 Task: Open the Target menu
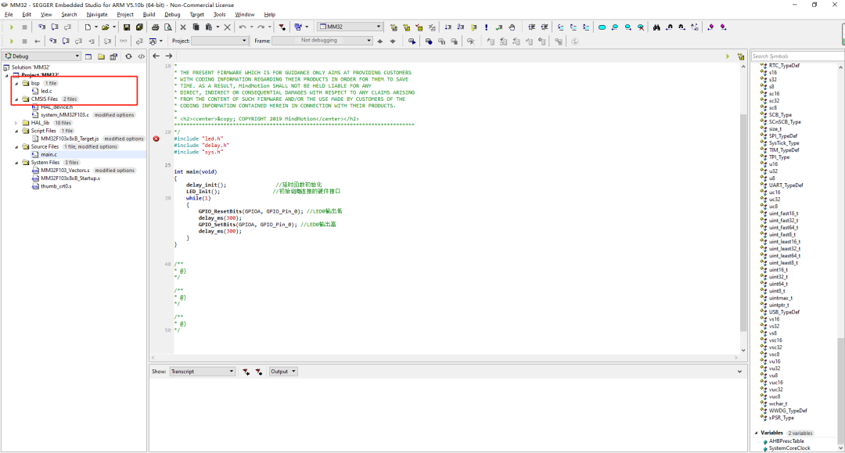click(x=196, y=15)
